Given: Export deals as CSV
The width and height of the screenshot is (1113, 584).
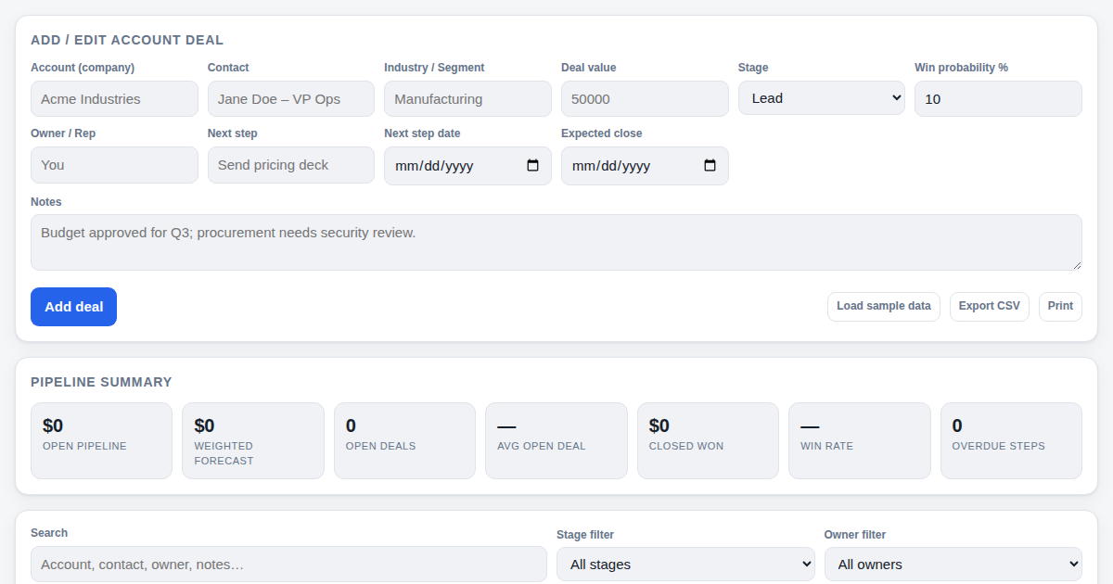Looking at the screenshot, I should (989, 306).
